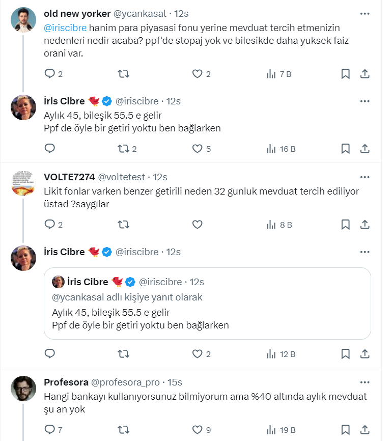Open more options on old new yorker's tweet
The width and height of the screenshot is (391, 441).
pyautogui.click(x=365, y=14)
